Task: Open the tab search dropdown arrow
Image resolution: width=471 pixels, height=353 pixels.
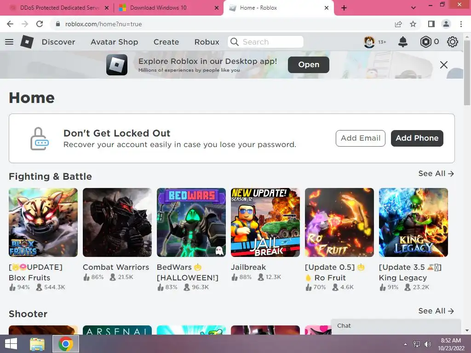Action: point(414,8)
